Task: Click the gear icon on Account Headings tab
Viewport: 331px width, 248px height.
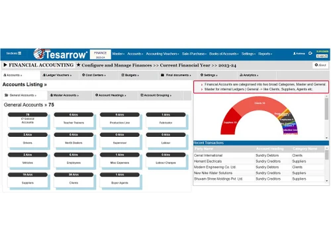Action: pos(97,95)
